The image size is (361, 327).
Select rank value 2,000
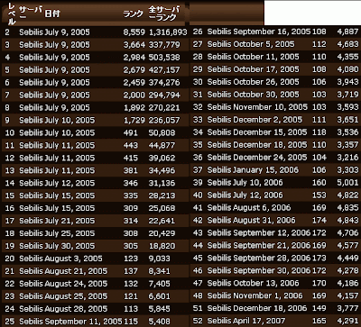point(134,95)
